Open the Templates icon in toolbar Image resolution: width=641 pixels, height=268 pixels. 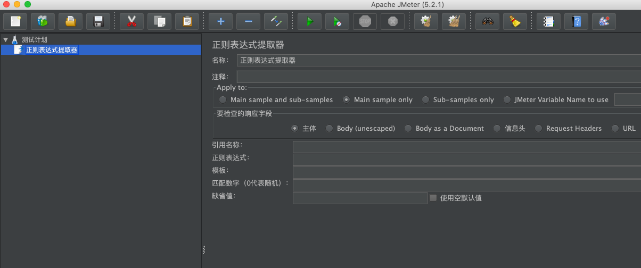43,21
